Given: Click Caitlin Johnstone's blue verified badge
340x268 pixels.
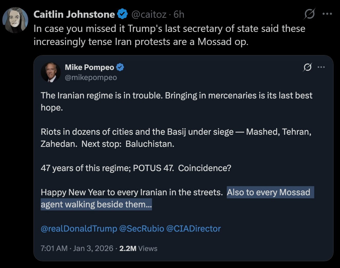Looking at the screenshot, I should point(122,14).
